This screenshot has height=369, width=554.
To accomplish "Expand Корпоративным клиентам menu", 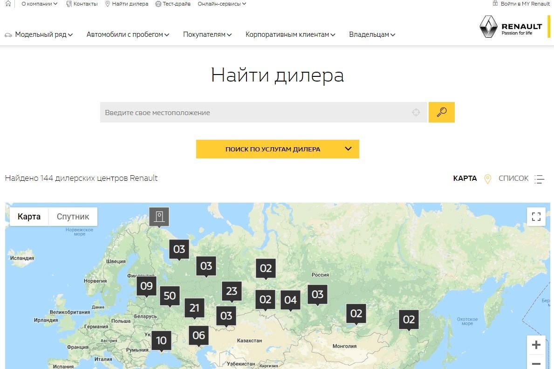I will pos(290,34).
